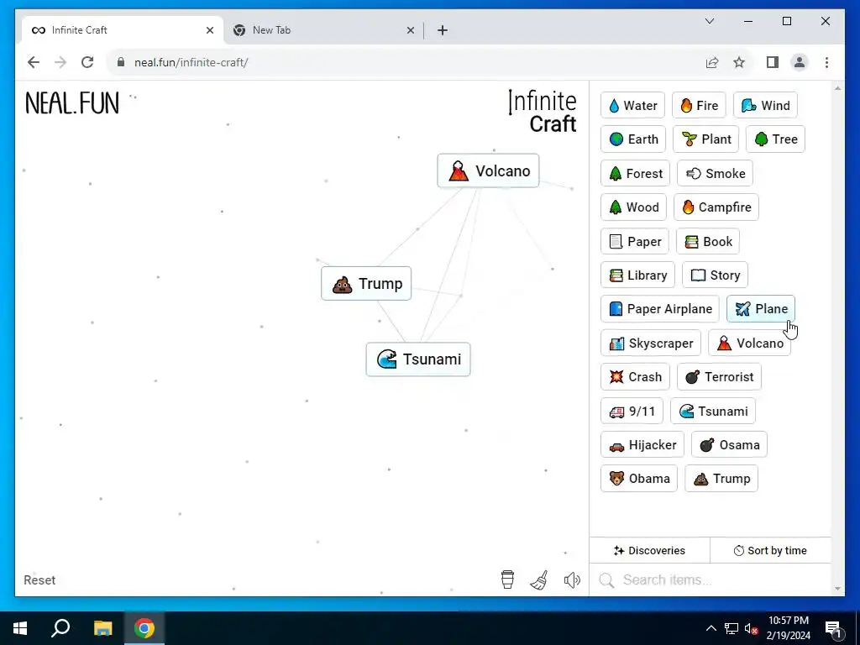Click the Tsunami card on the canvas
The height and width of the screenshot is (645, 860).
[418, 359]
